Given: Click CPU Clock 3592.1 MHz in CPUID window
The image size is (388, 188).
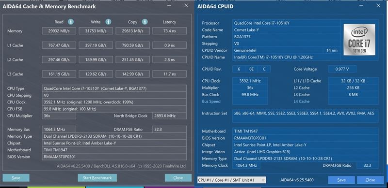Looking at the screenshot, I should (x=250, y=81).
